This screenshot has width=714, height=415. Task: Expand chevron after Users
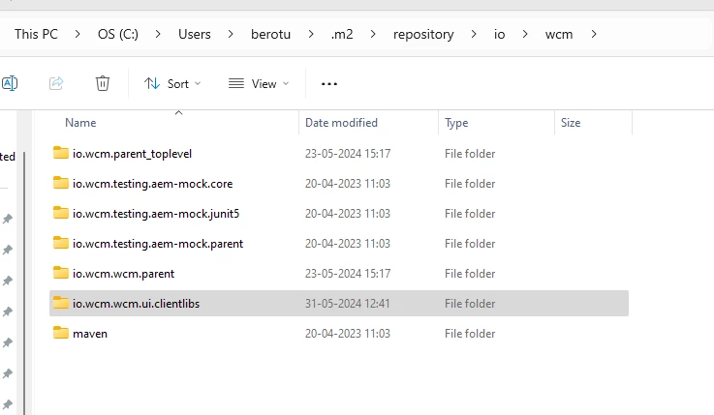point(231,34)
